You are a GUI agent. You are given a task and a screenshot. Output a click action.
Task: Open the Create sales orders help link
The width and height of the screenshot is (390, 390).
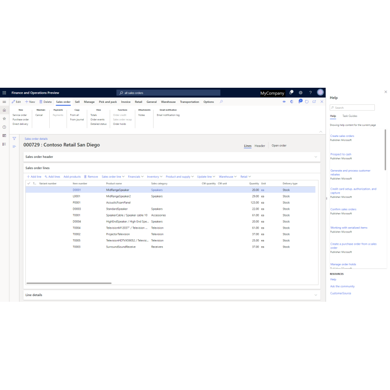[342, 136]
